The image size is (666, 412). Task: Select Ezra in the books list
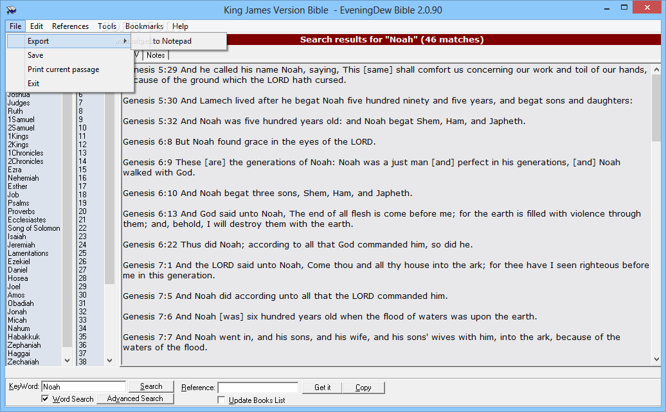pos(14,170)
